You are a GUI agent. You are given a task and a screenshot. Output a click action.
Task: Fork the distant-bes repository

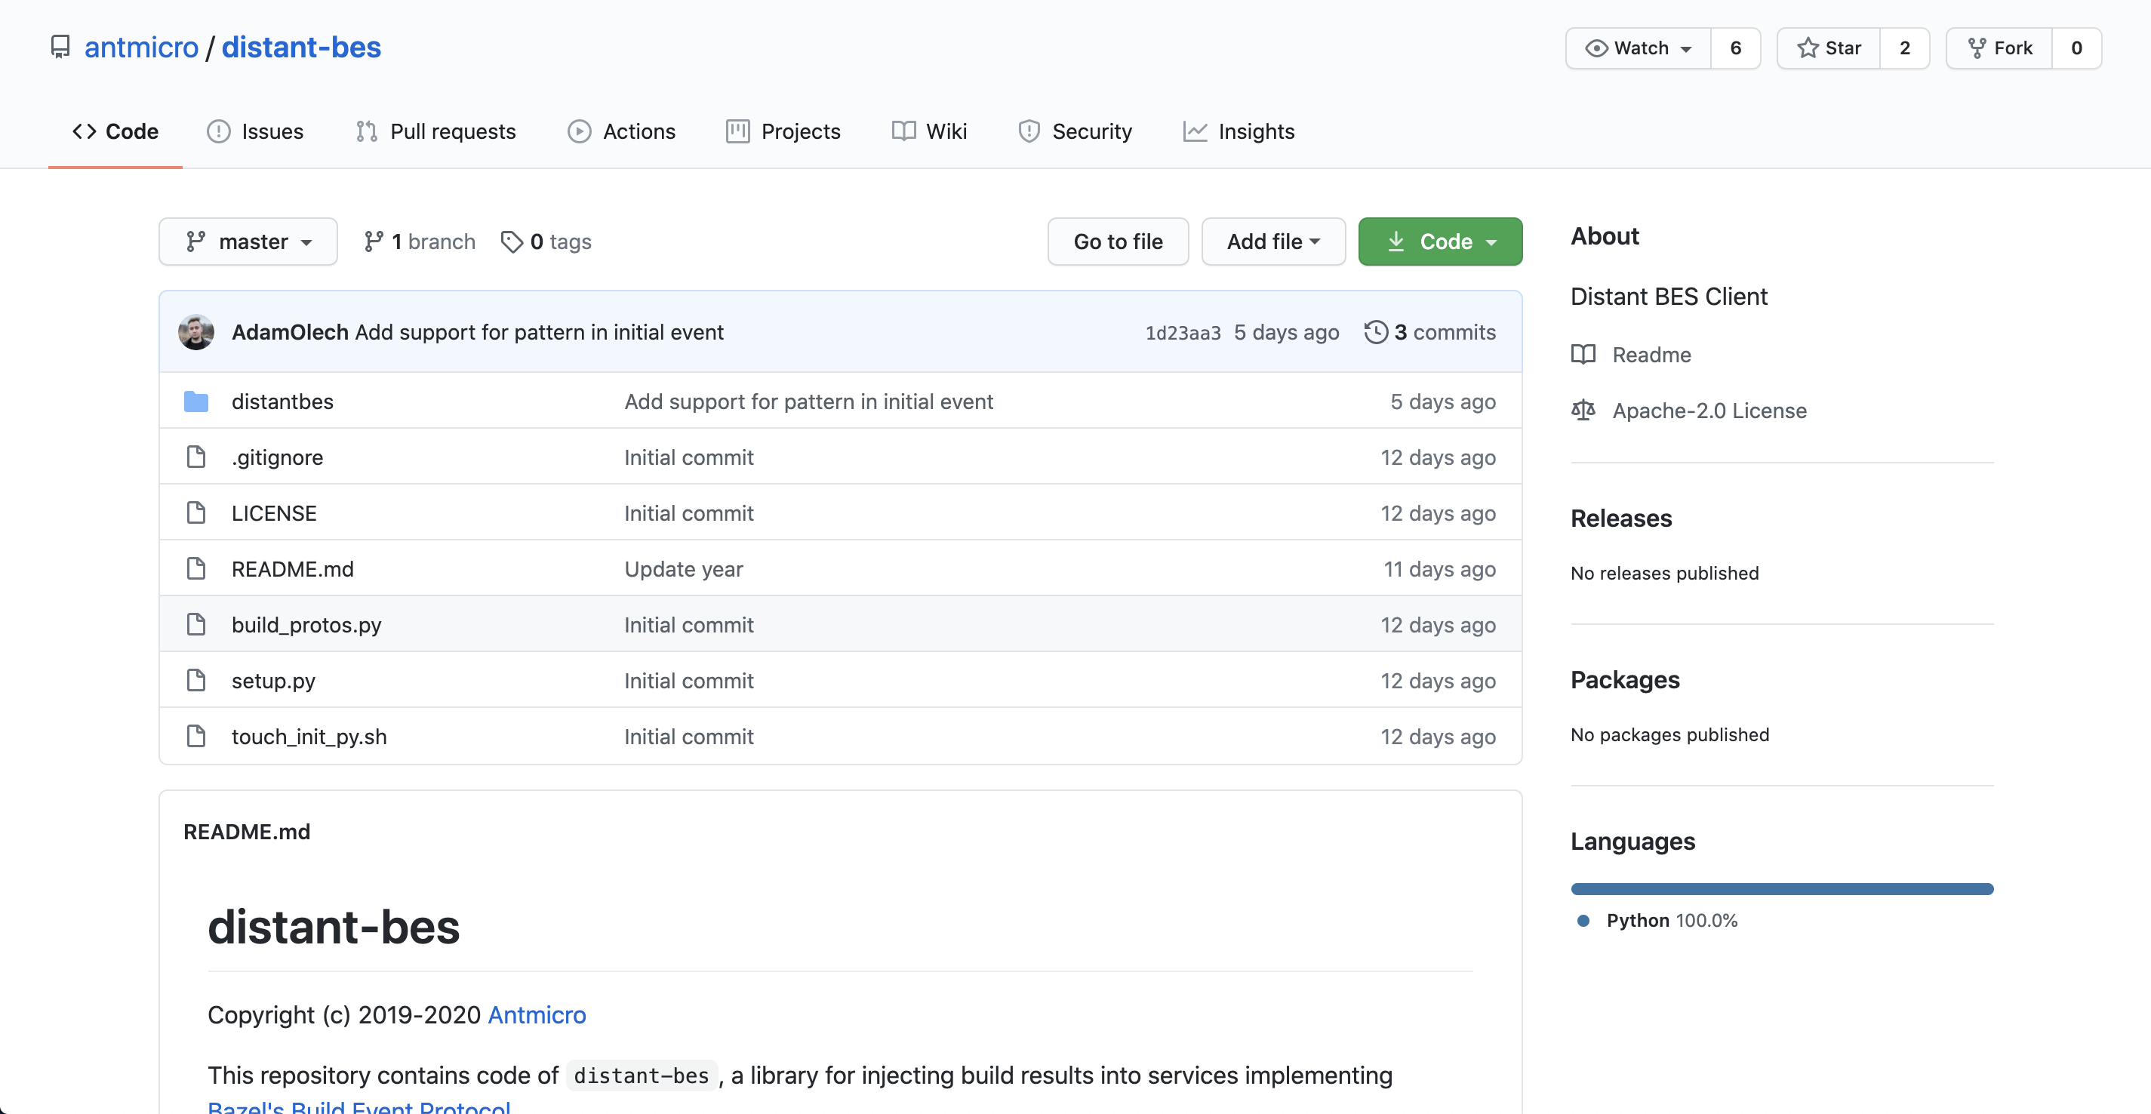(x=1999, y=48)
